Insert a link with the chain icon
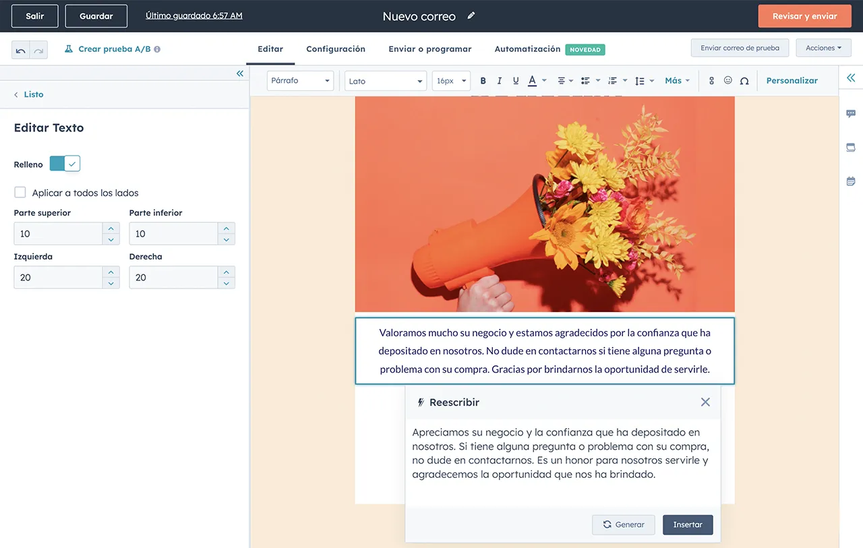This screenshot has width=863, height=548. tap(711, 81)
